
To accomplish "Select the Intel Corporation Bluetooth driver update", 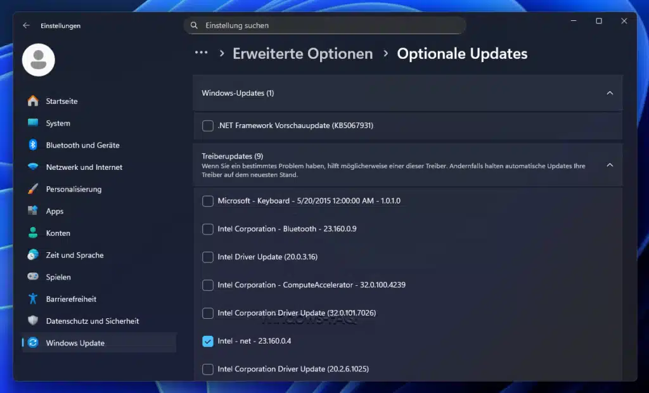I will coord(207,229).
